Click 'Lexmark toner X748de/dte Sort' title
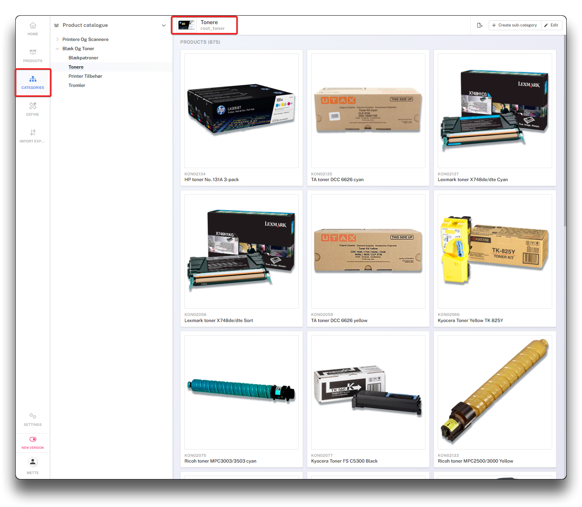Screen dimensions: 582x507 click(x=219, y=321)
